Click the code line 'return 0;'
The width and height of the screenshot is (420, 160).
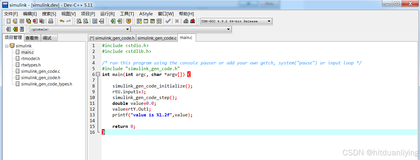pos(124,126)
